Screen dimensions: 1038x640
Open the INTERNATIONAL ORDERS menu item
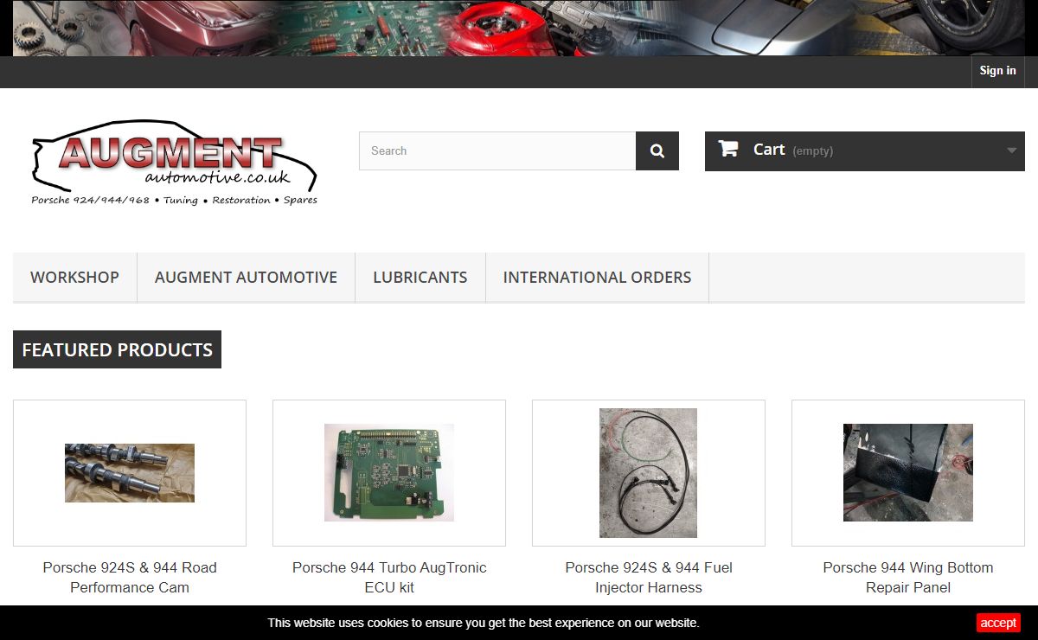click(x=597, y=278)
